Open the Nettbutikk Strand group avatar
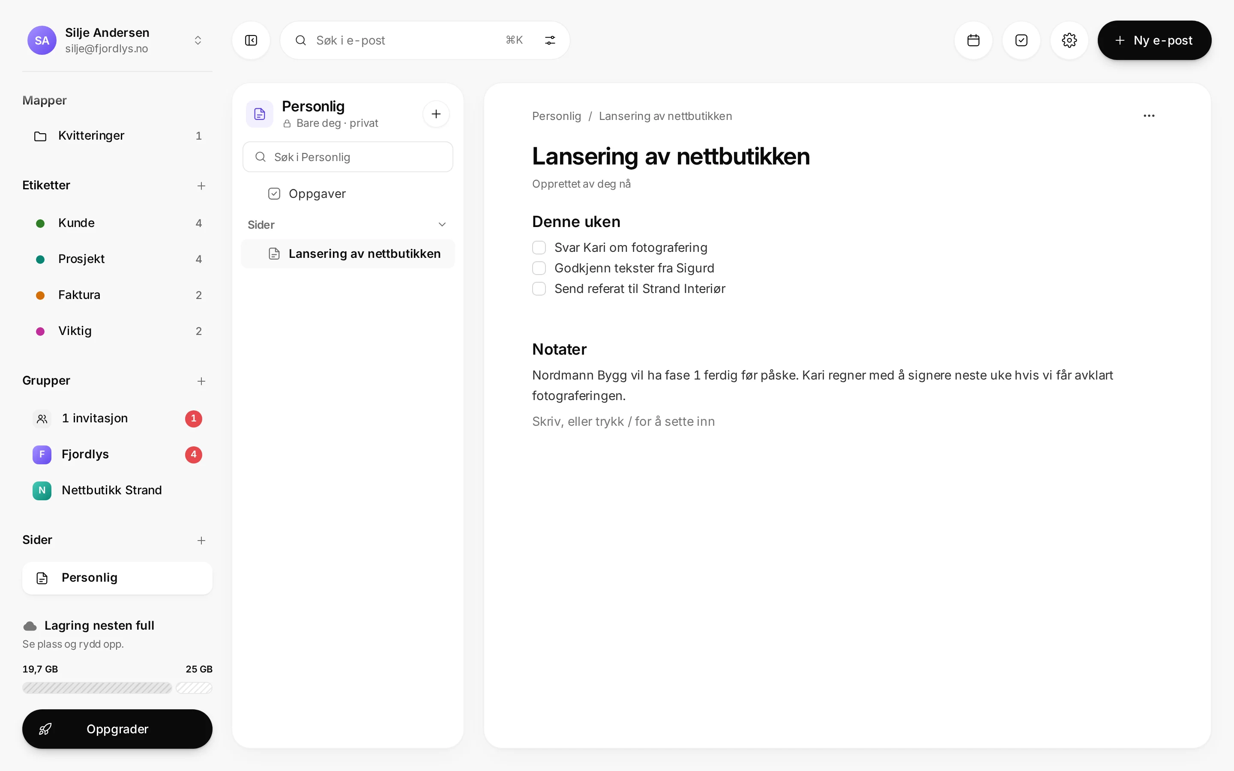 pos(42,490)
